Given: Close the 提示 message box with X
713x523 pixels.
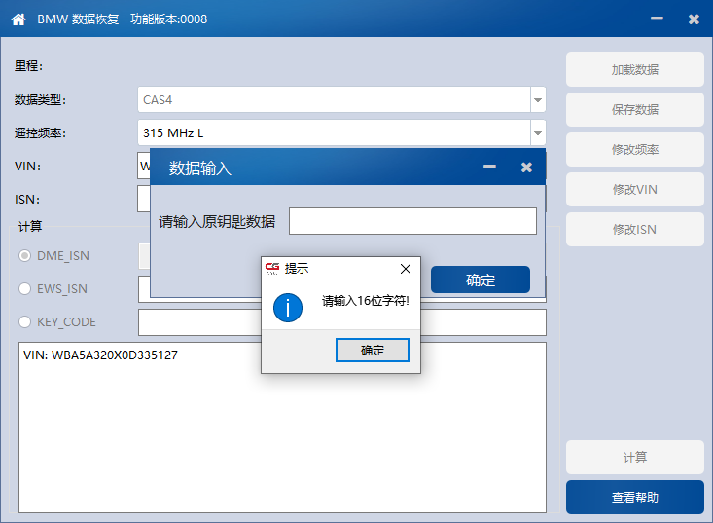Looking at the screenshot, I should click(406, 269).
